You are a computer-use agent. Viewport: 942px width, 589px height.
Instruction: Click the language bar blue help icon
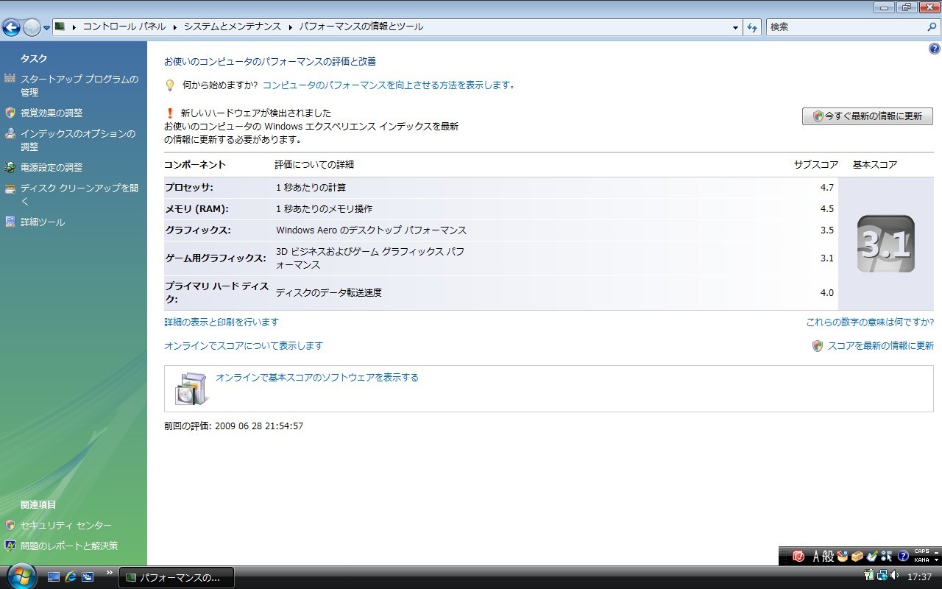pos(903,556)
